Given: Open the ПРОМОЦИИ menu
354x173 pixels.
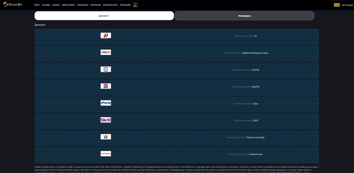Looking at the screenshot, I should [x=125, y=5].
